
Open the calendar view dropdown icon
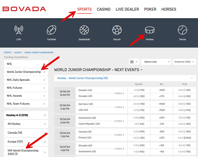coord(134,62)
